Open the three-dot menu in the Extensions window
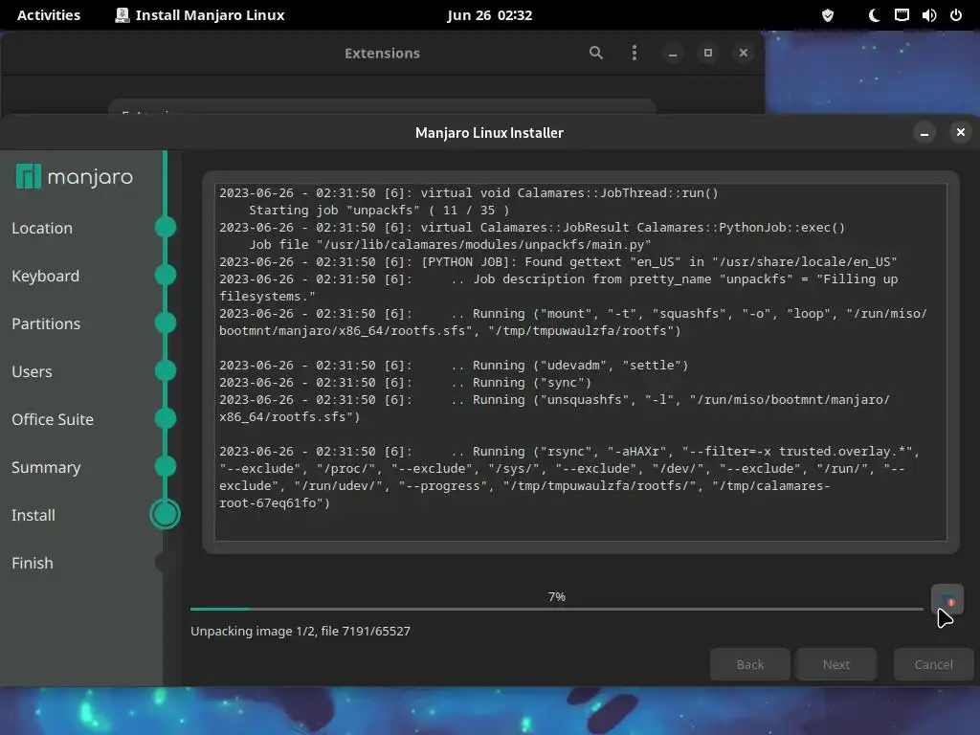 click(635, 54)
